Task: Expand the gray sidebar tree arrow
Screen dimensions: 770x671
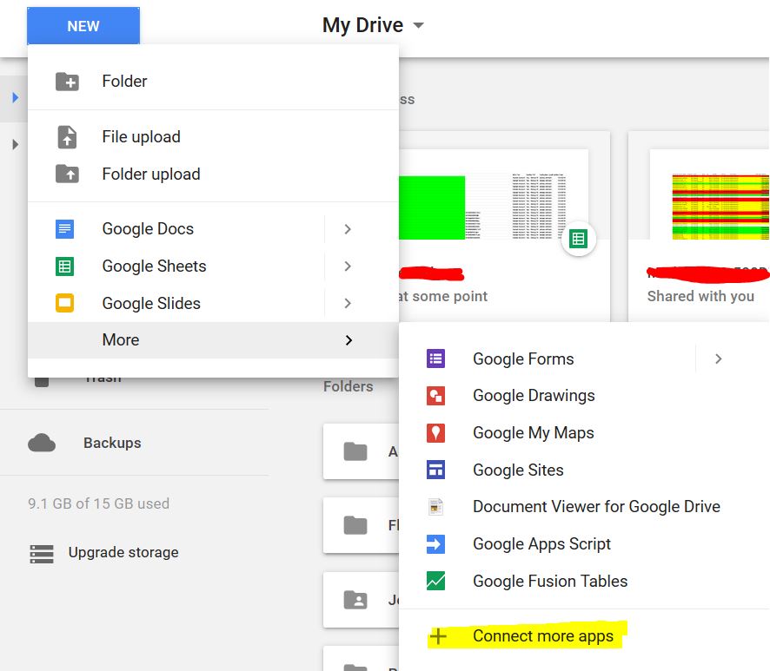Action: coord(16,144)
